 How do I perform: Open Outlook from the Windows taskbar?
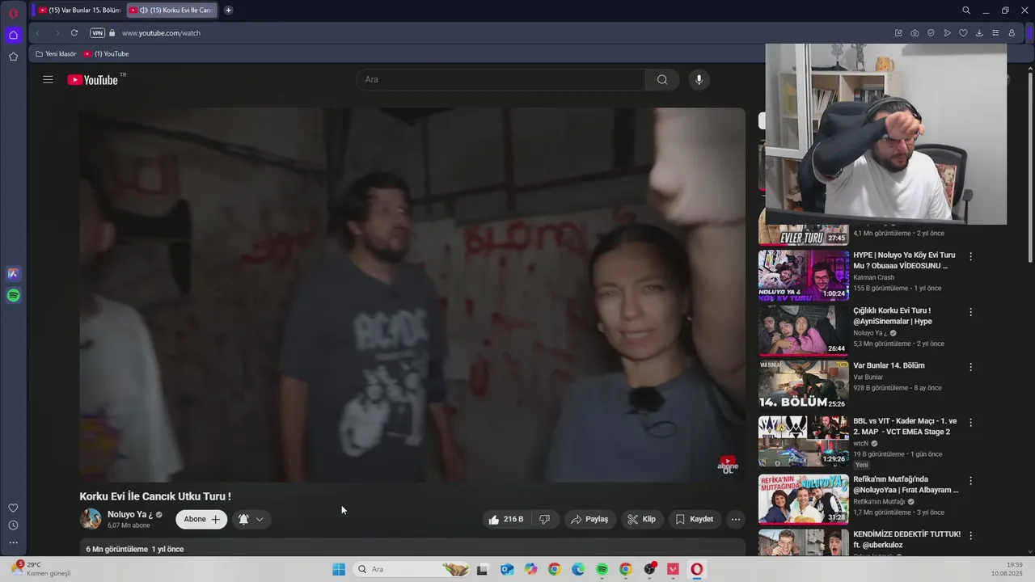507,569
